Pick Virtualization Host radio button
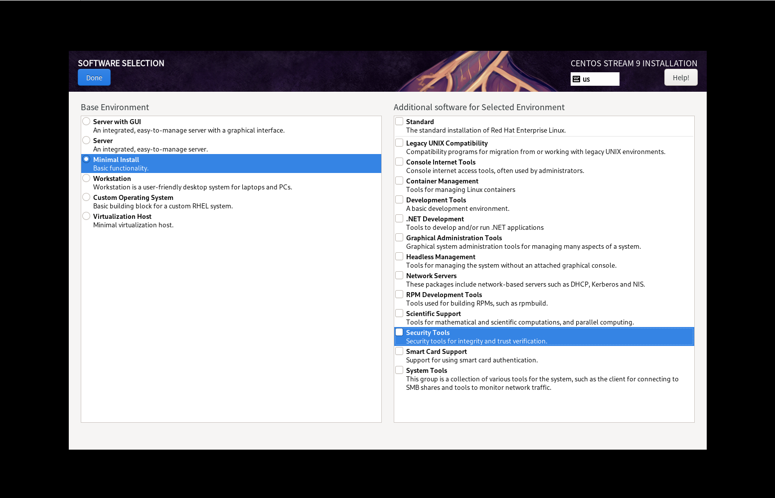The width and height of the screenshot is (775, 498). pyautogui.click(x=86, y=216)
